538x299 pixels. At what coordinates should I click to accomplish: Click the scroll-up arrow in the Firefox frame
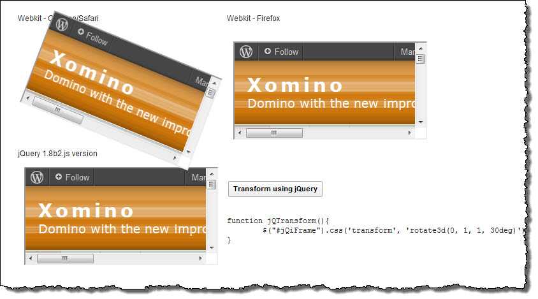[421, 47]
